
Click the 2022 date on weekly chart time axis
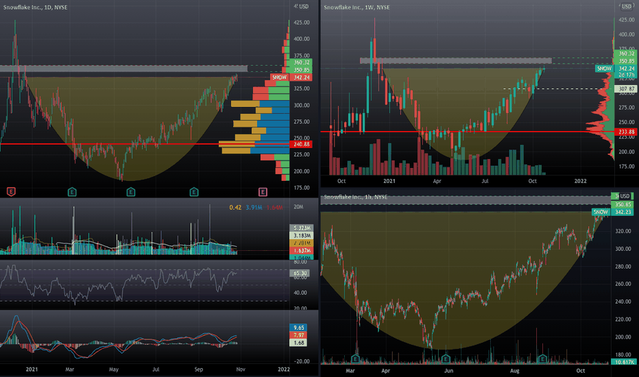coord(580,181)
